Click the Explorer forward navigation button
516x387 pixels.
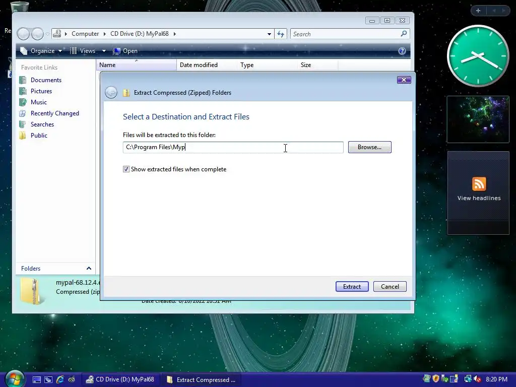[37, 34]
